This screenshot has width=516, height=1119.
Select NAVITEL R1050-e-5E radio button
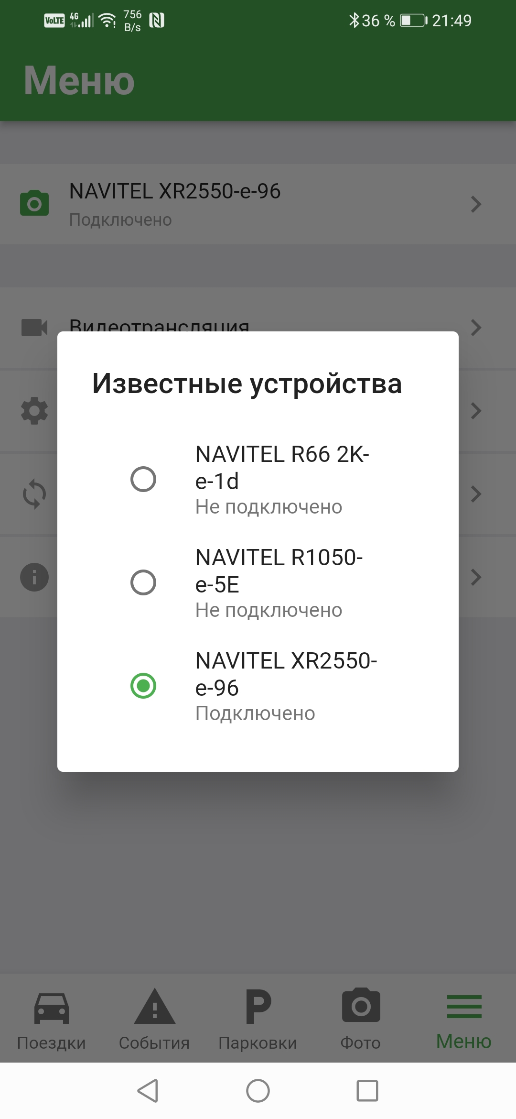coord(143,582)
